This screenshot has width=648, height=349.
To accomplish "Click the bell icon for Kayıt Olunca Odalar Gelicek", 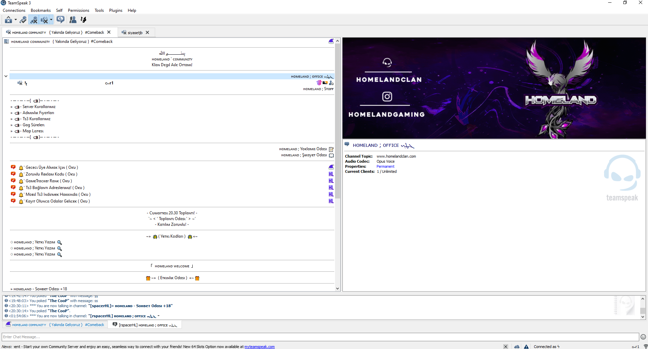I will pos(21,202).
